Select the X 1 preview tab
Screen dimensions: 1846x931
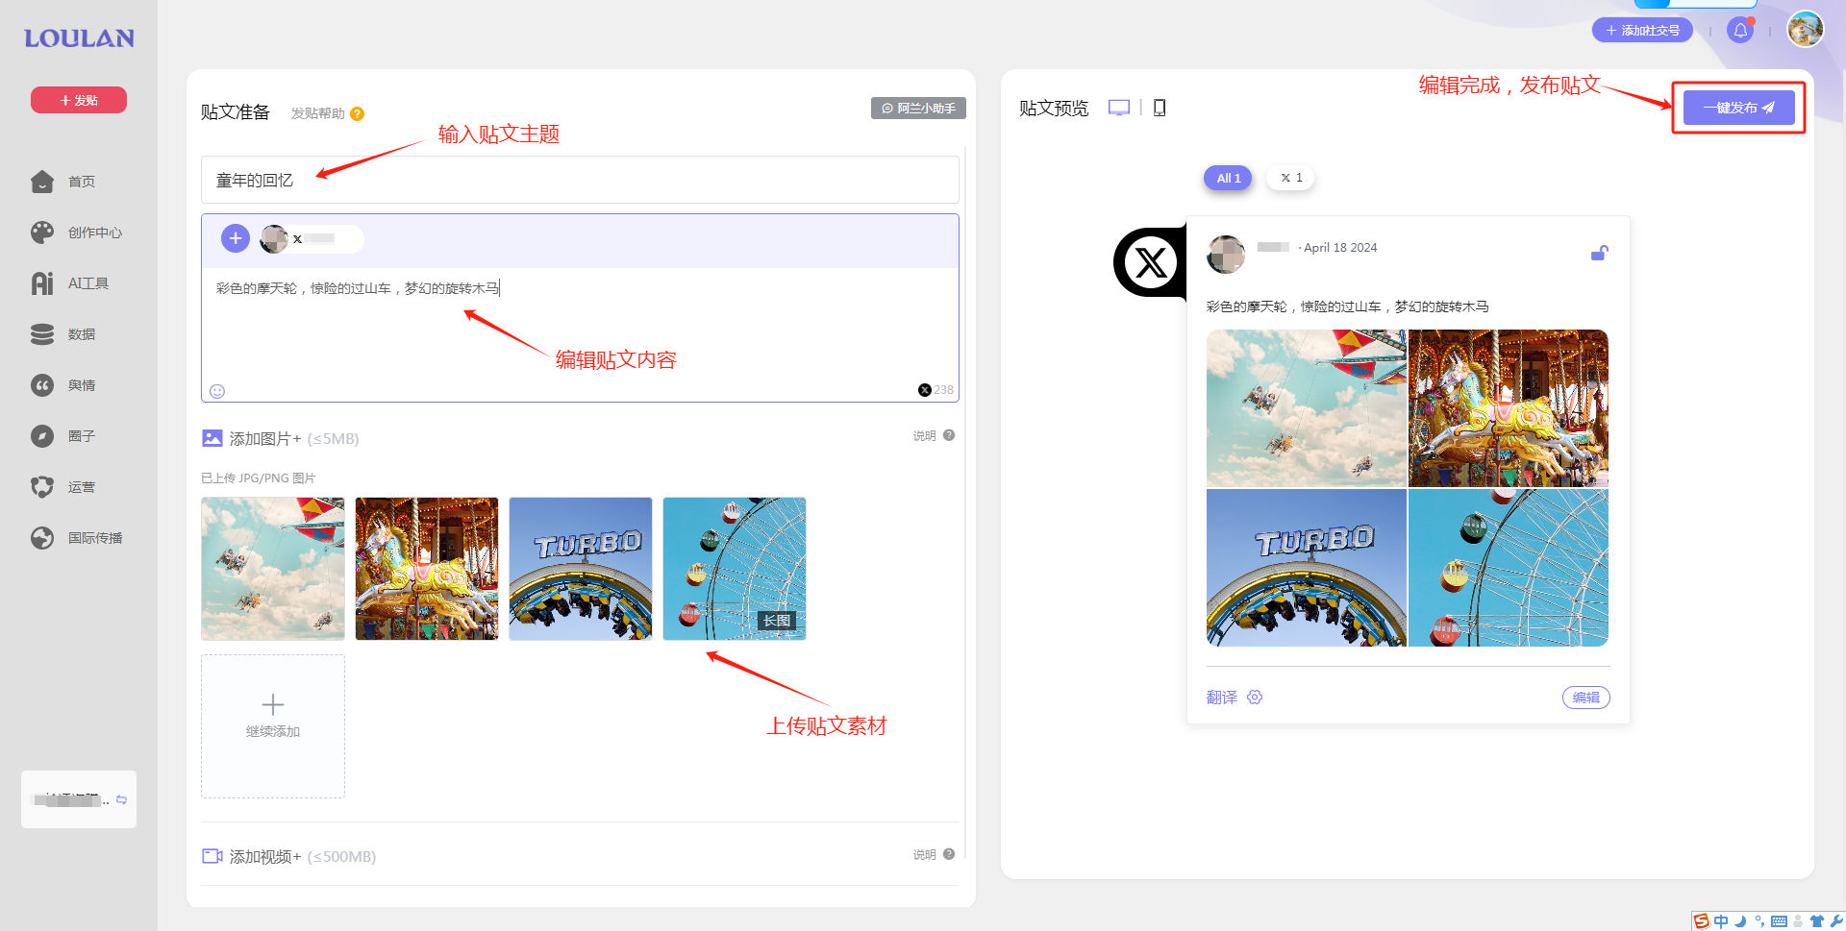click(x=1290, y=178)
